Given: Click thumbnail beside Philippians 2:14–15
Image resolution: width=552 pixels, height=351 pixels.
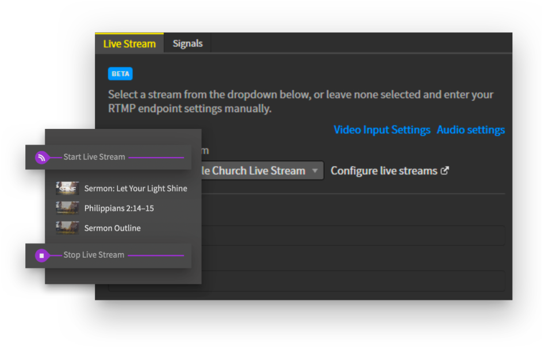Looking at the screenshot, I should click(x=67, y=208).
